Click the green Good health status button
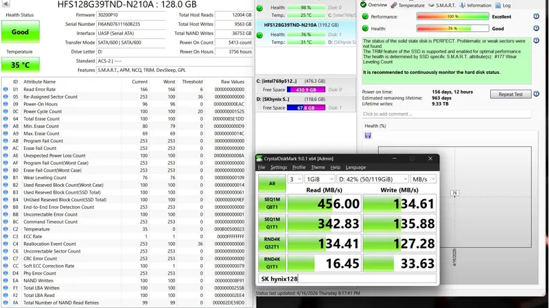This screenshot has width=549, height=308. click(x=21, y=31)
